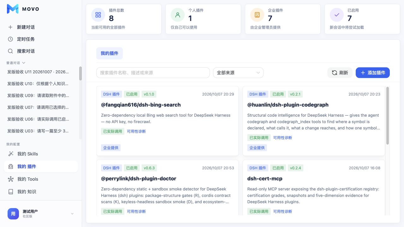Expand the 测试用户 account menu chevron
The image size is (404, 227).
72,214
